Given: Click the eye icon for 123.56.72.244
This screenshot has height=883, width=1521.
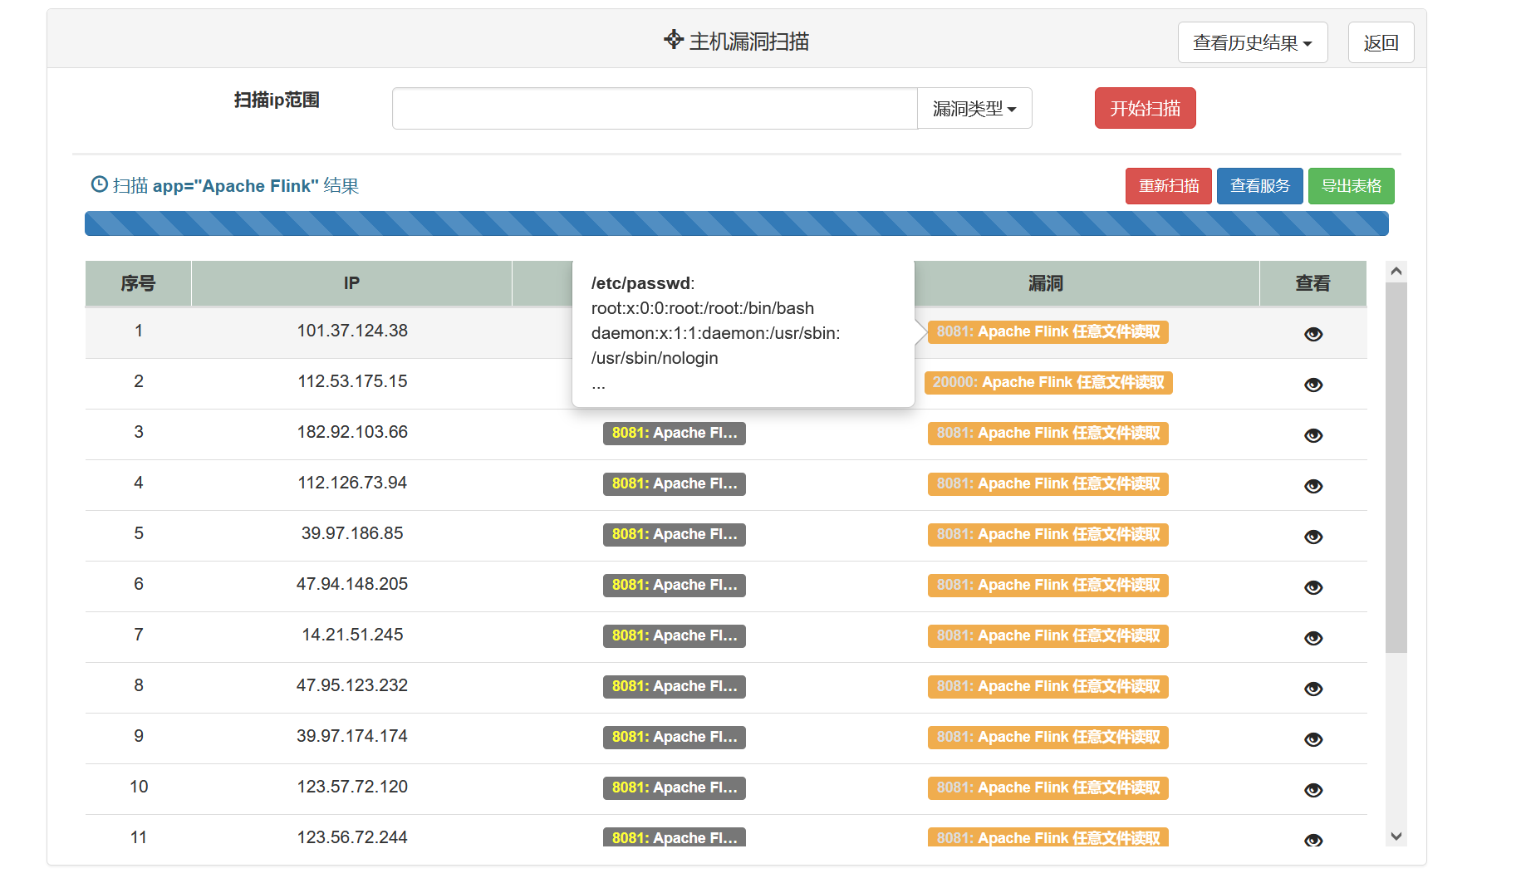Looking at the screenshot, I should 1312,840.
